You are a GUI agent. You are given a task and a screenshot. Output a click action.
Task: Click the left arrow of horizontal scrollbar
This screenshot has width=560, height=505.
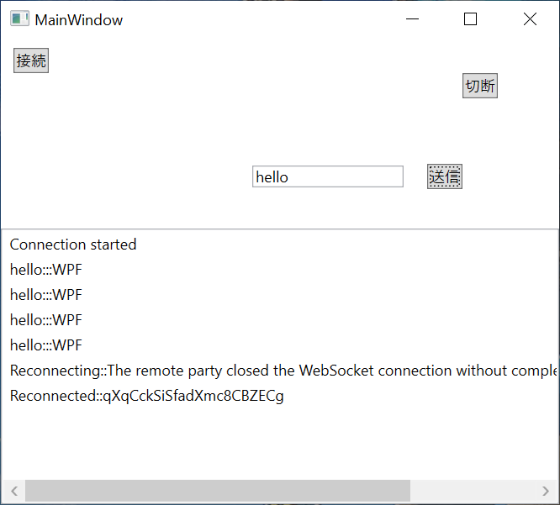(14, 491)
